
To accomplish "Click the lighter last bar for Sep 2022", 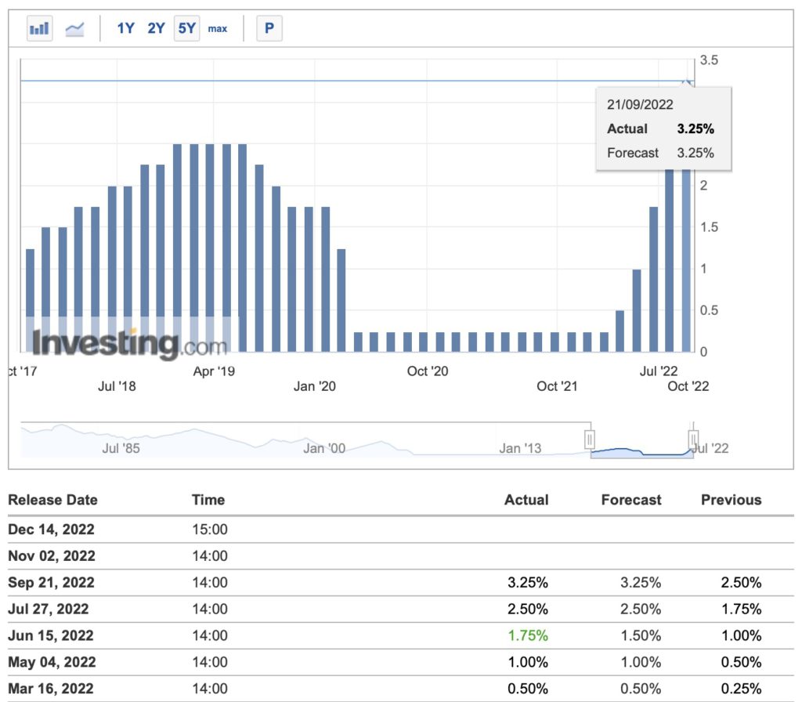I will tap(686, 266).
